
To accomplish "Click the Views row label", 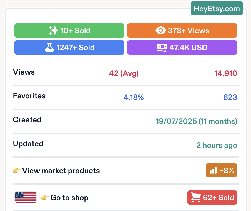I will 24,72.
